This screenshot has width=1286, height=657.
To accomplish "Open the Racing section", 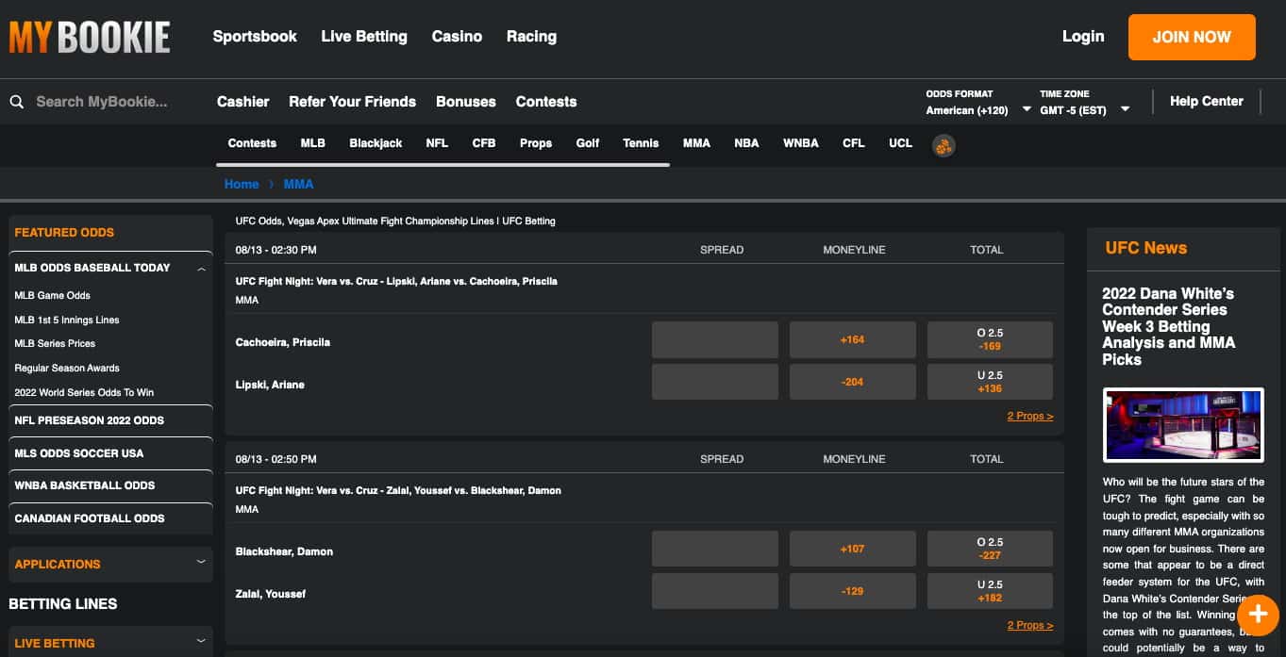I will click(531, 37).
